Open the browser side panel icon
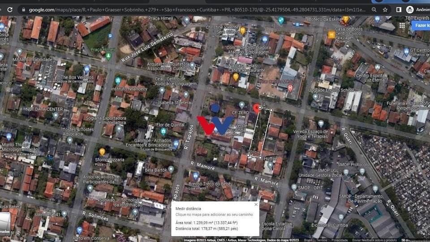This screenshot has height=242, width=430. pos(399,9)
